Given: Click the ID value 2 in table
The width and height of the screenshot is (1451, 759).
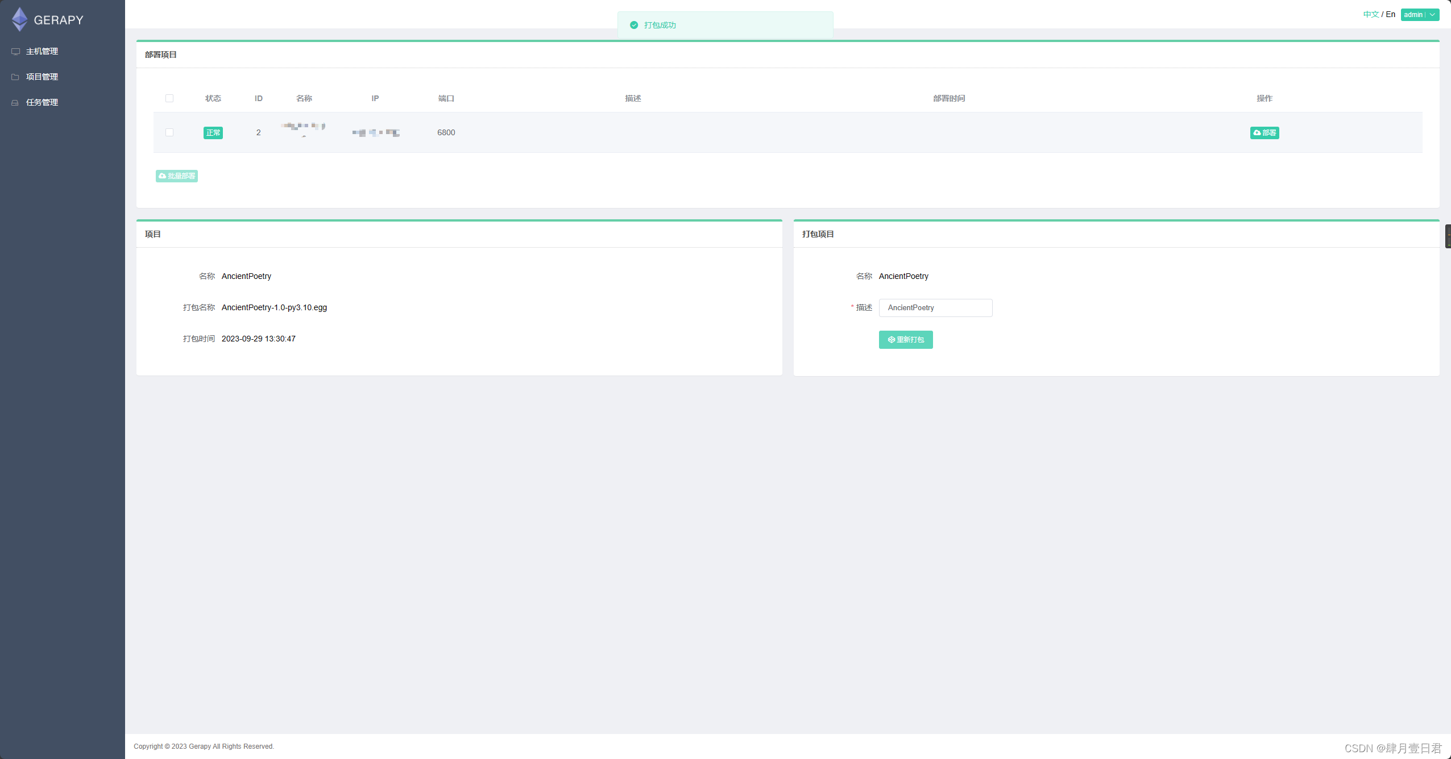Looking at the screenshot, I should click(x=259, y=132).
